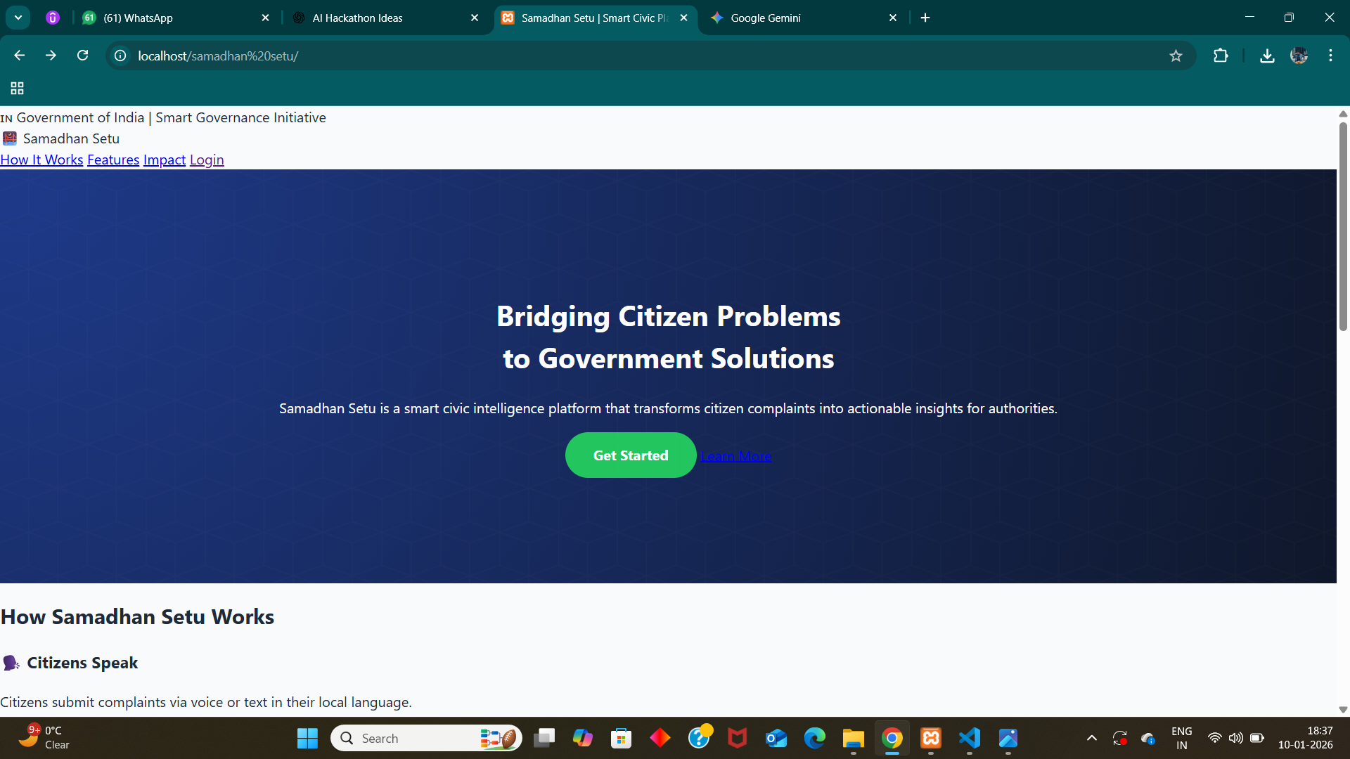The height and width of the screenshot is (759, 1350).
Task: Click the browser reload page icon
Action: [83, 56]
